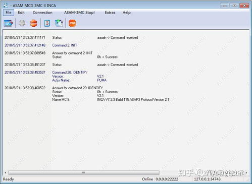The height and width of the screenshot is (184, 252).
Task: Open the Extras menu
Action: (x=110, y=13)
